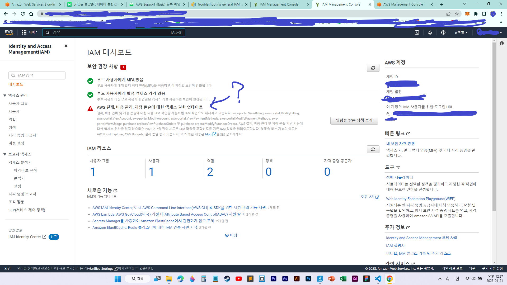The width and height of the screenshot is (507, 285).
Task: Open AWS CloudShell terminal icon
Action: 417,32
